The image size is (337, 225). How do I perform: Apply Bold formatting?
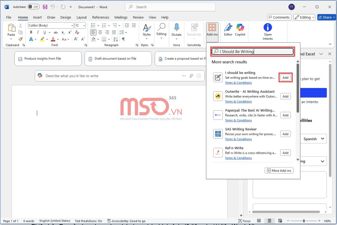[31, 32]
